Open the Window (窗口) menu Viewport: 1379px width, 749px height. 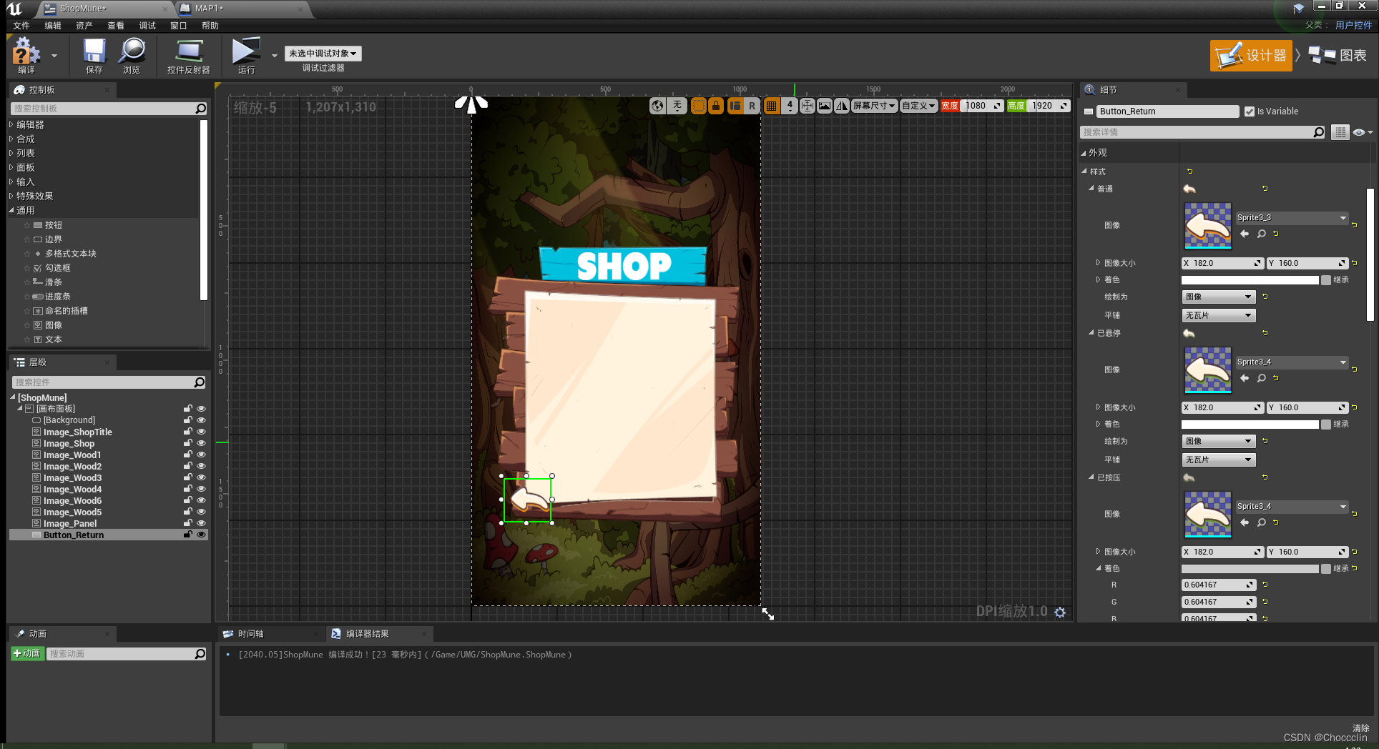[x=179, y=26]
